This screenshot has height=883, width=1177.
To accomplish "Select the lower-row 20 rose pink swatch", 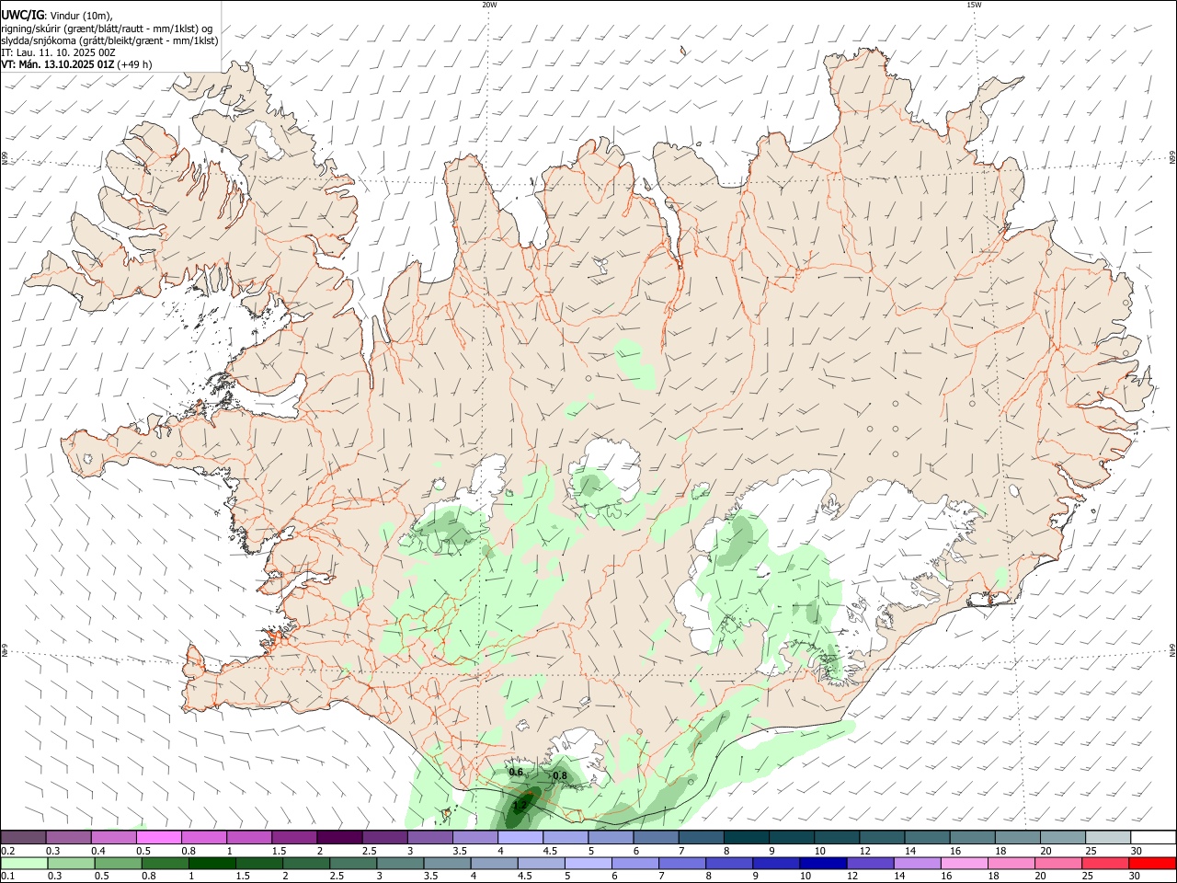I will [x=1058, y=864].
